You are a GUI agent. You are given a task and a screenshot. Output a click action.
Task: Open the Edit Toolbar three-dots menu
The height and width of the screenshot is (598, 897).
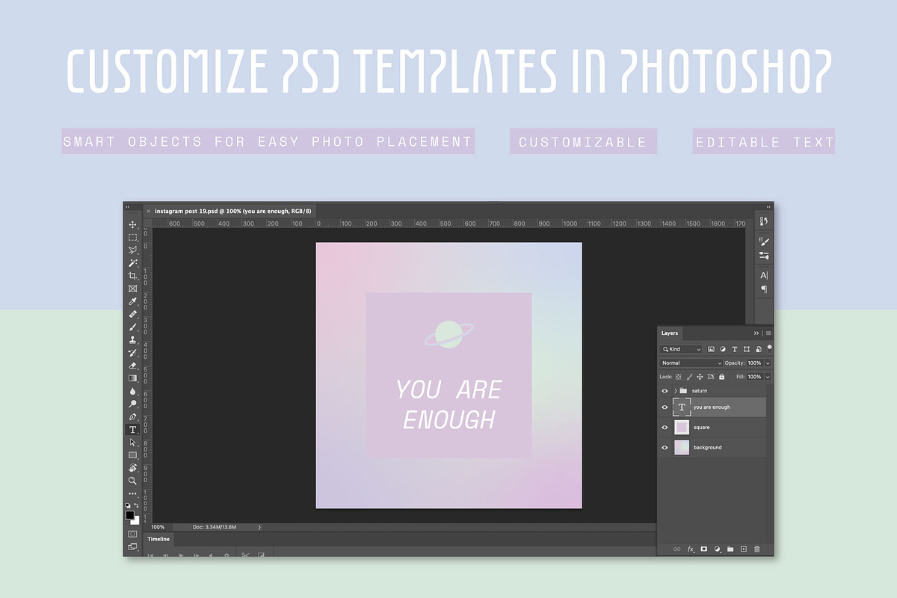[132, 493]
